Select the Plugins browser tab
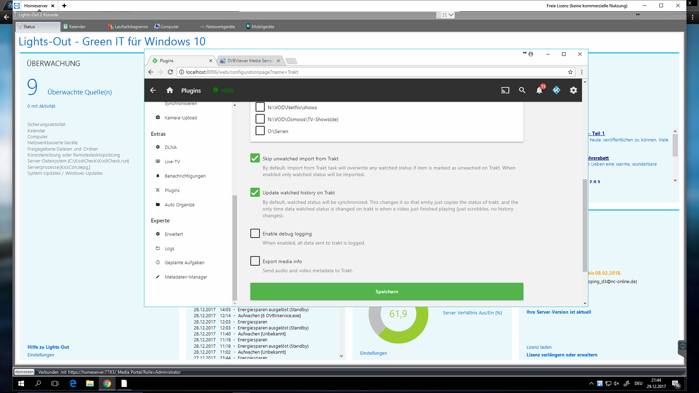Image resolution: width=699 pixels, height=393 pixels. tap(181, 61)
